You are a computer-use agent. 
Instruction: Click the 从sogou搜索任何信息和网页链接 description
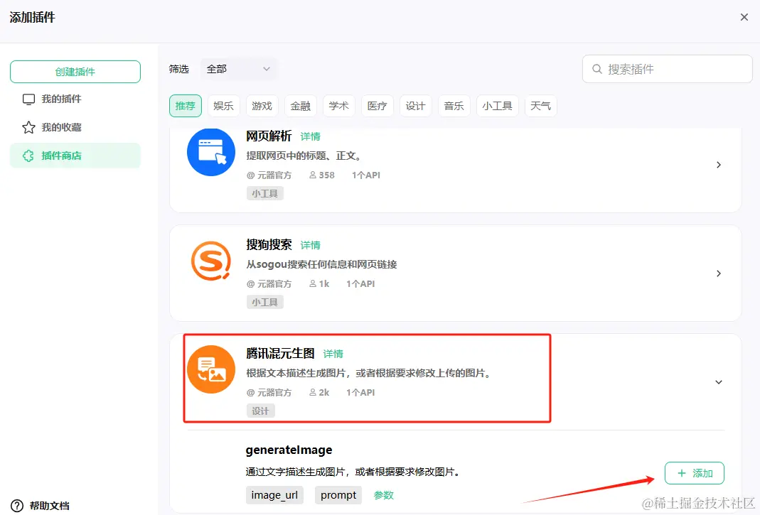(x=321, y=264)
